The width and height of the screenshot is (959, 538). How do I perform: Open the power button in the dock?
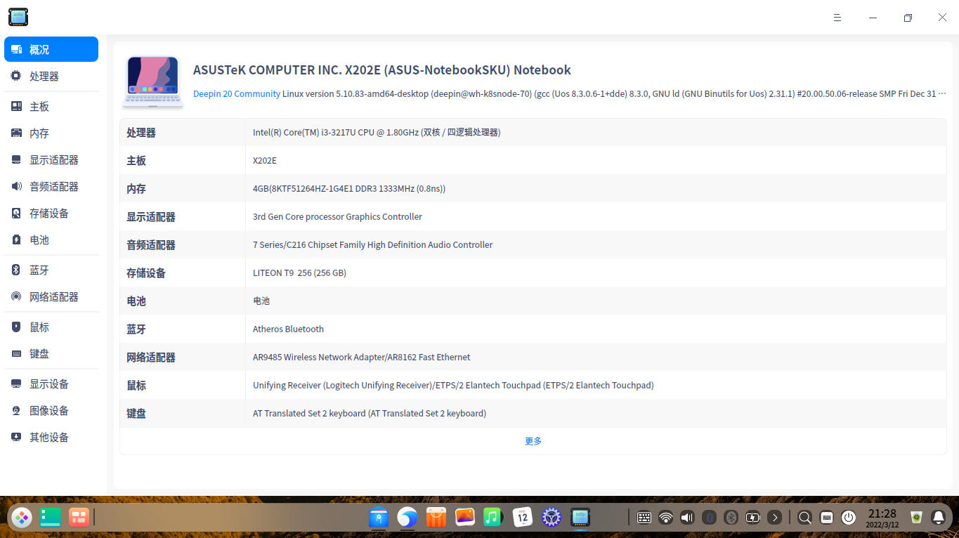(849, 518)
